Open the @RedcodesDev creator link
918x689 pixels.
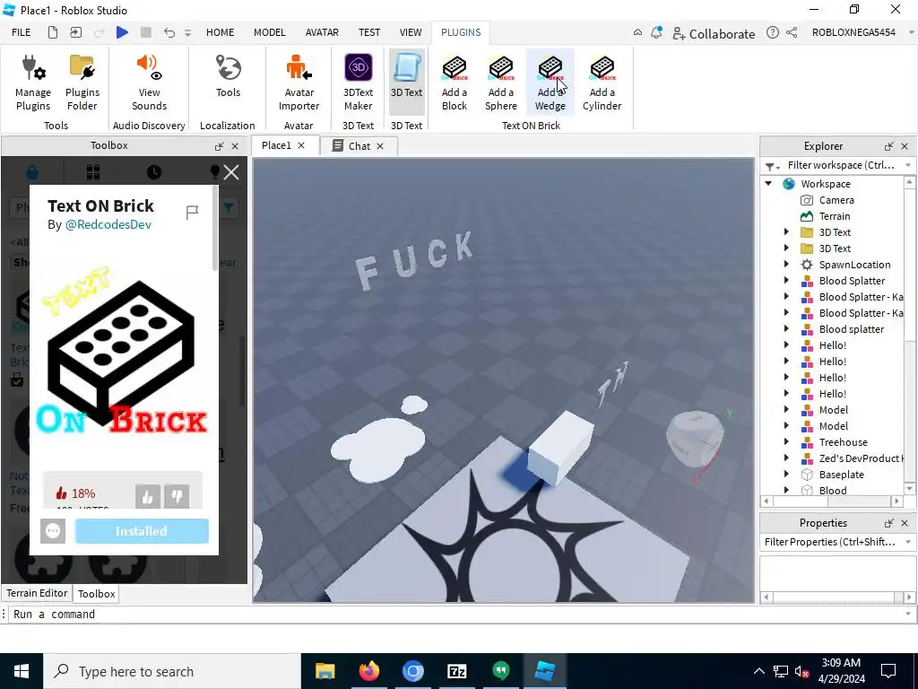click(x=108, y=224)
